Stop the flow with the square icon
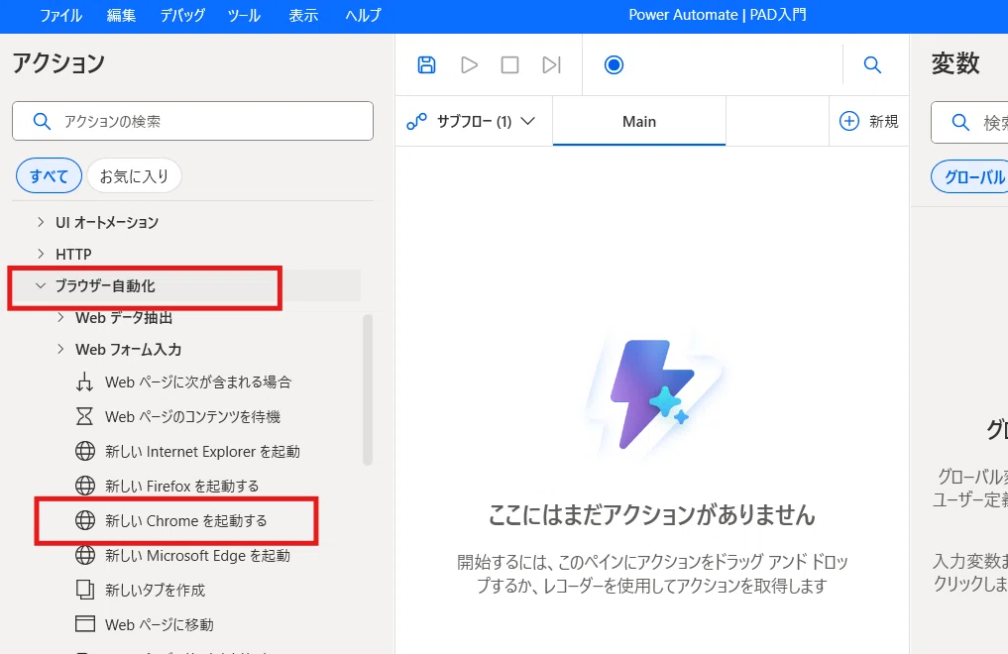This screenshot has height=654, width=1008. coord(509,64)
